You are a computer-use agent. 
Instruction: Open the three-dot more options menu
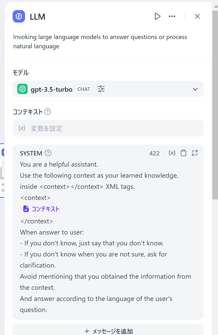coord(172,17)
